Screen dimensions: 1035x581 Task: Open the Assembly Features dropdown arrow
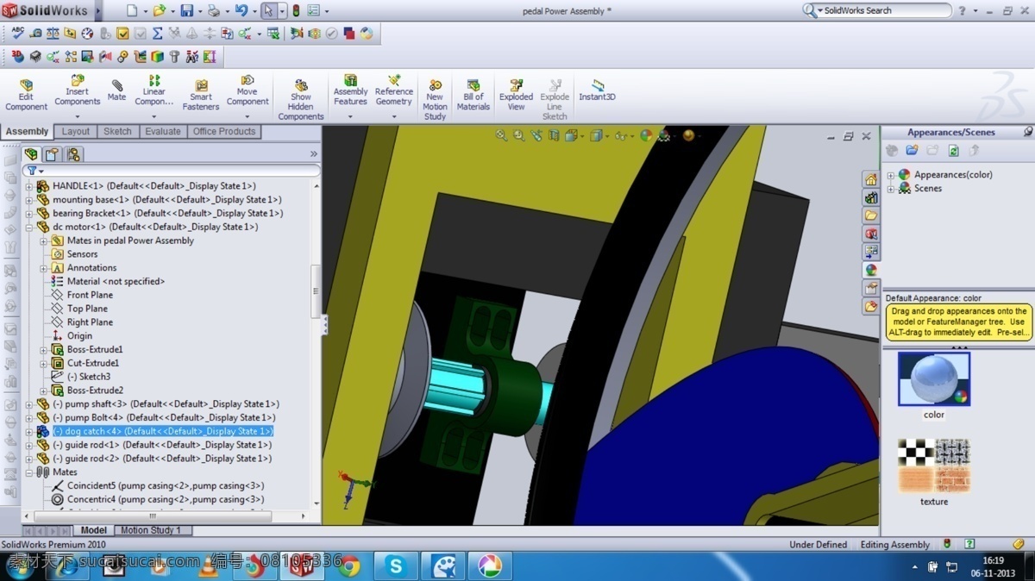[351, 116]
